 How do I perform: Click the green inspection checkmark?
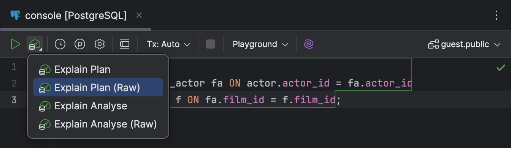pyautogui.click(x=500, y=68)
